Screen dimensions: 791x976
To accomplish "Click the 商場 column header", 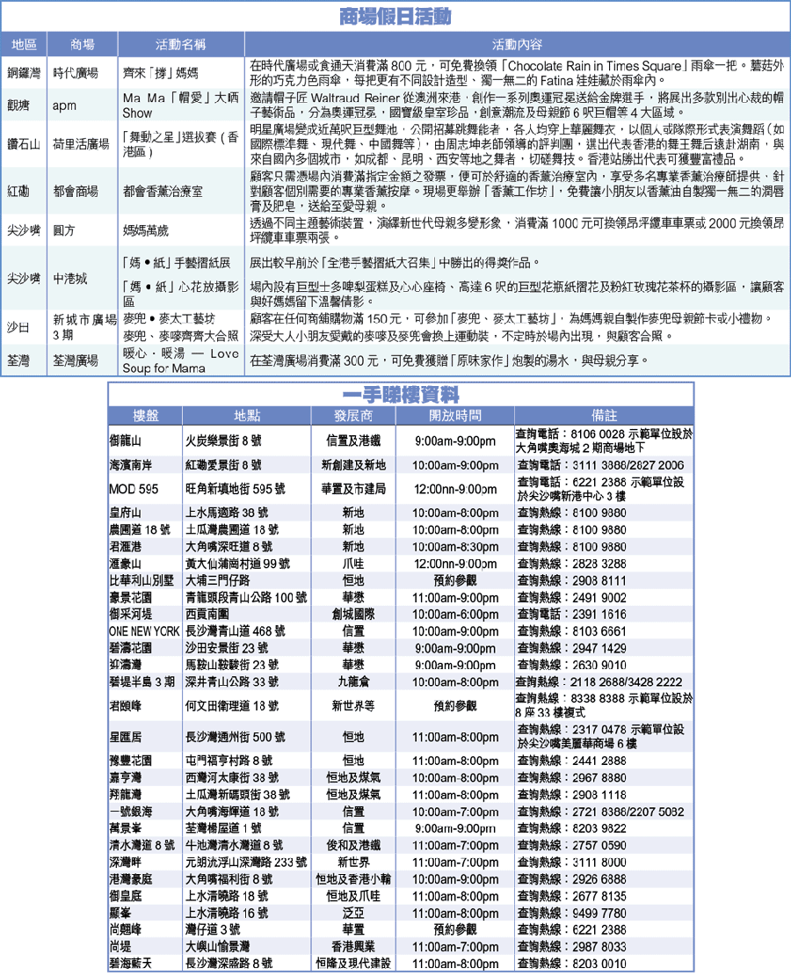I will [x=82, y=45].
